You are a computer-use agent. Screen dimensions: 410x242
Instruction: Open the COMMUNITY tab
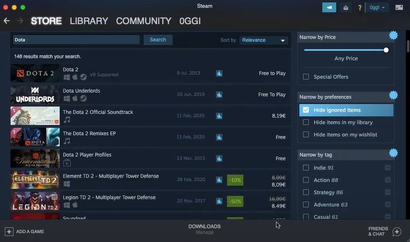tap(143, 21)
